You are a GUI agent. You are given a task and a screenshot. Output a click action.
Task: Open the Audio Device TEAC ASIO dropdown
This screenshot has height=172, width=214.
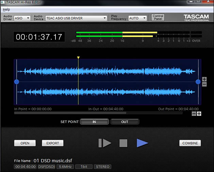pos(76,18)
